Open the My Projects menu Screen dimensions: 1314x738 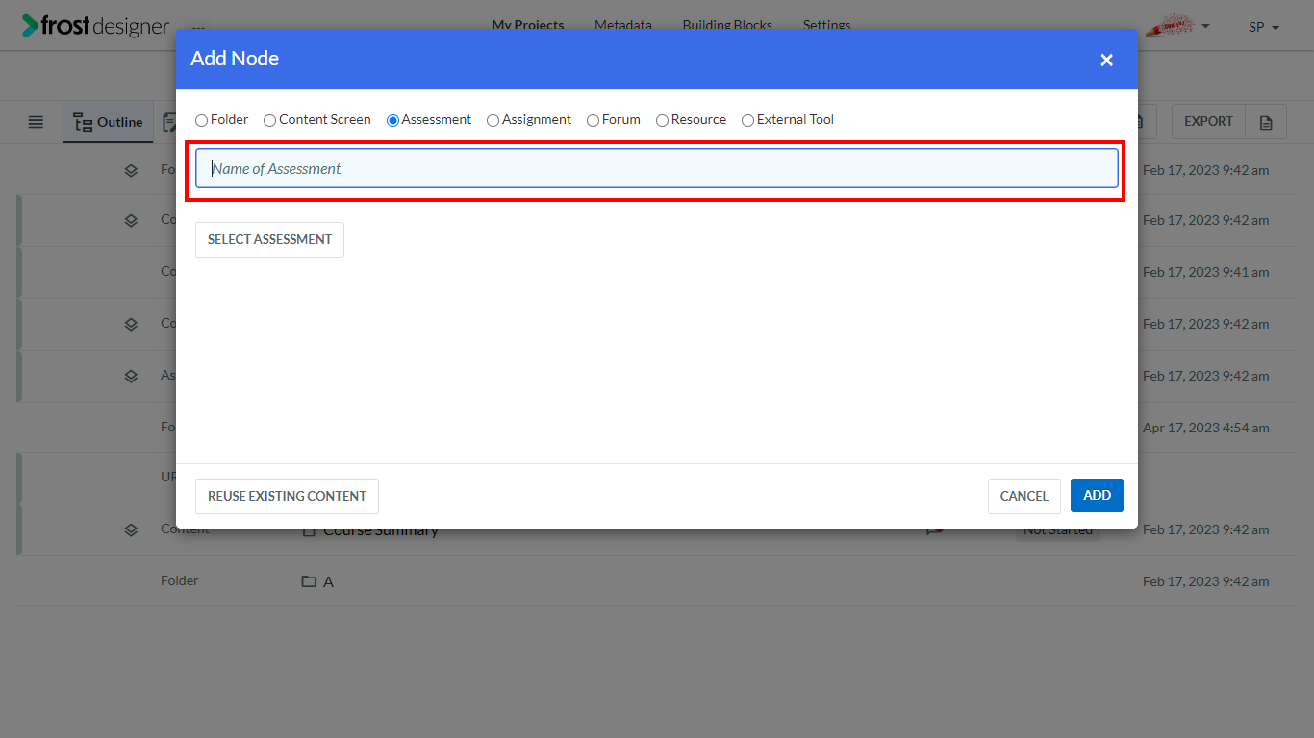pyautogui.click(x=528, y=25)
